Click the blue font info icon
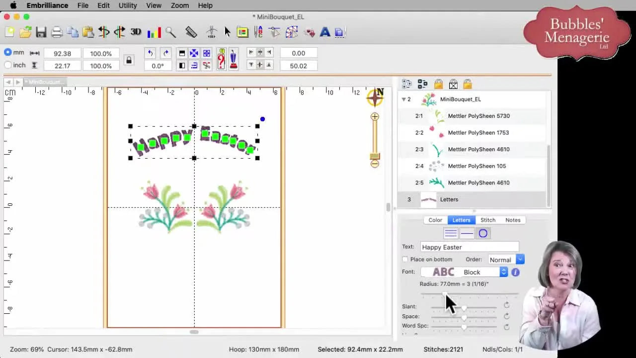636x358 pixels. [x=515, y=272]
